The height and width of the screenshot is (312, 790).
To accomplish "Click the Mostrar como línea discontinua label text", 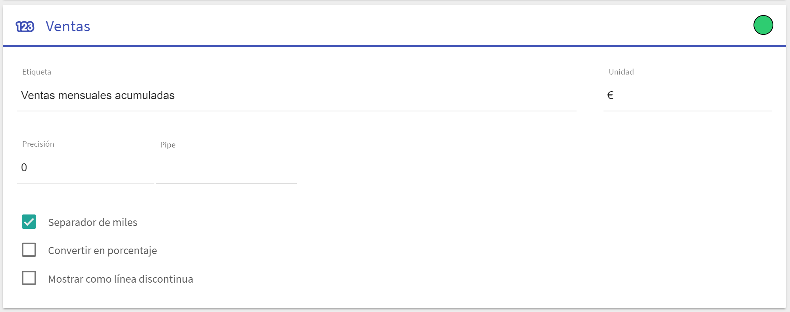I will point(121,279).
